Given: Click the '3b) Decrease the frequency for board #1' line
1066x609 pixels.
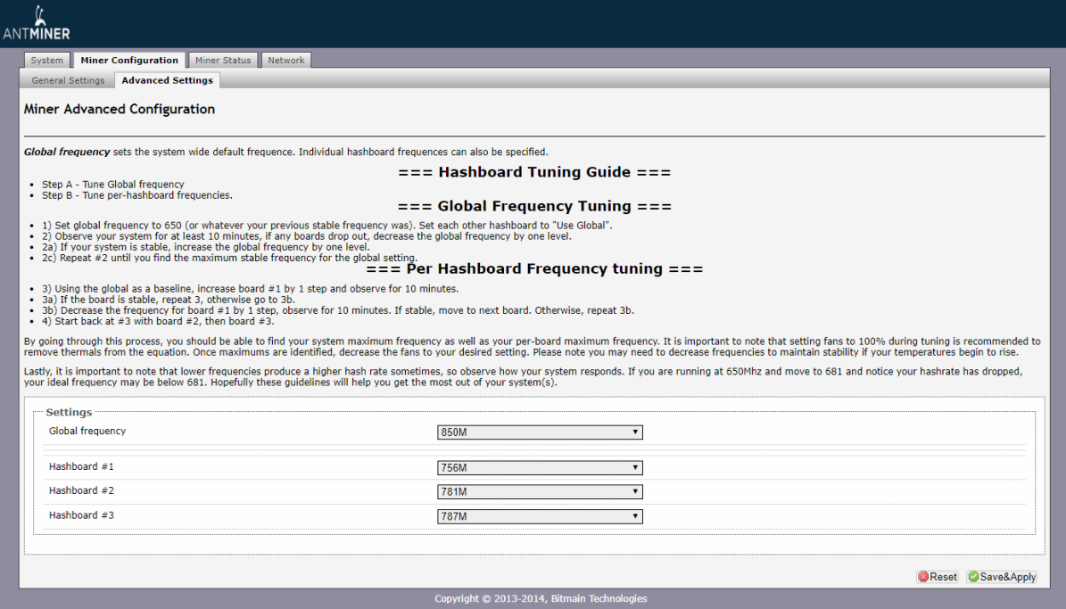Looking at the screenshot, I should point(338,310).
